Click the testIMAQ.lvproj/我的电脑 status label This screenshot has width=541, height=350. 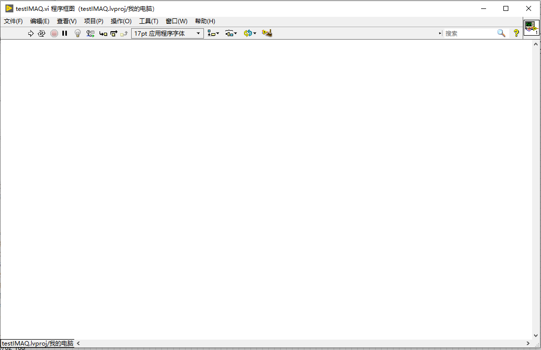[x=37, y=344]
